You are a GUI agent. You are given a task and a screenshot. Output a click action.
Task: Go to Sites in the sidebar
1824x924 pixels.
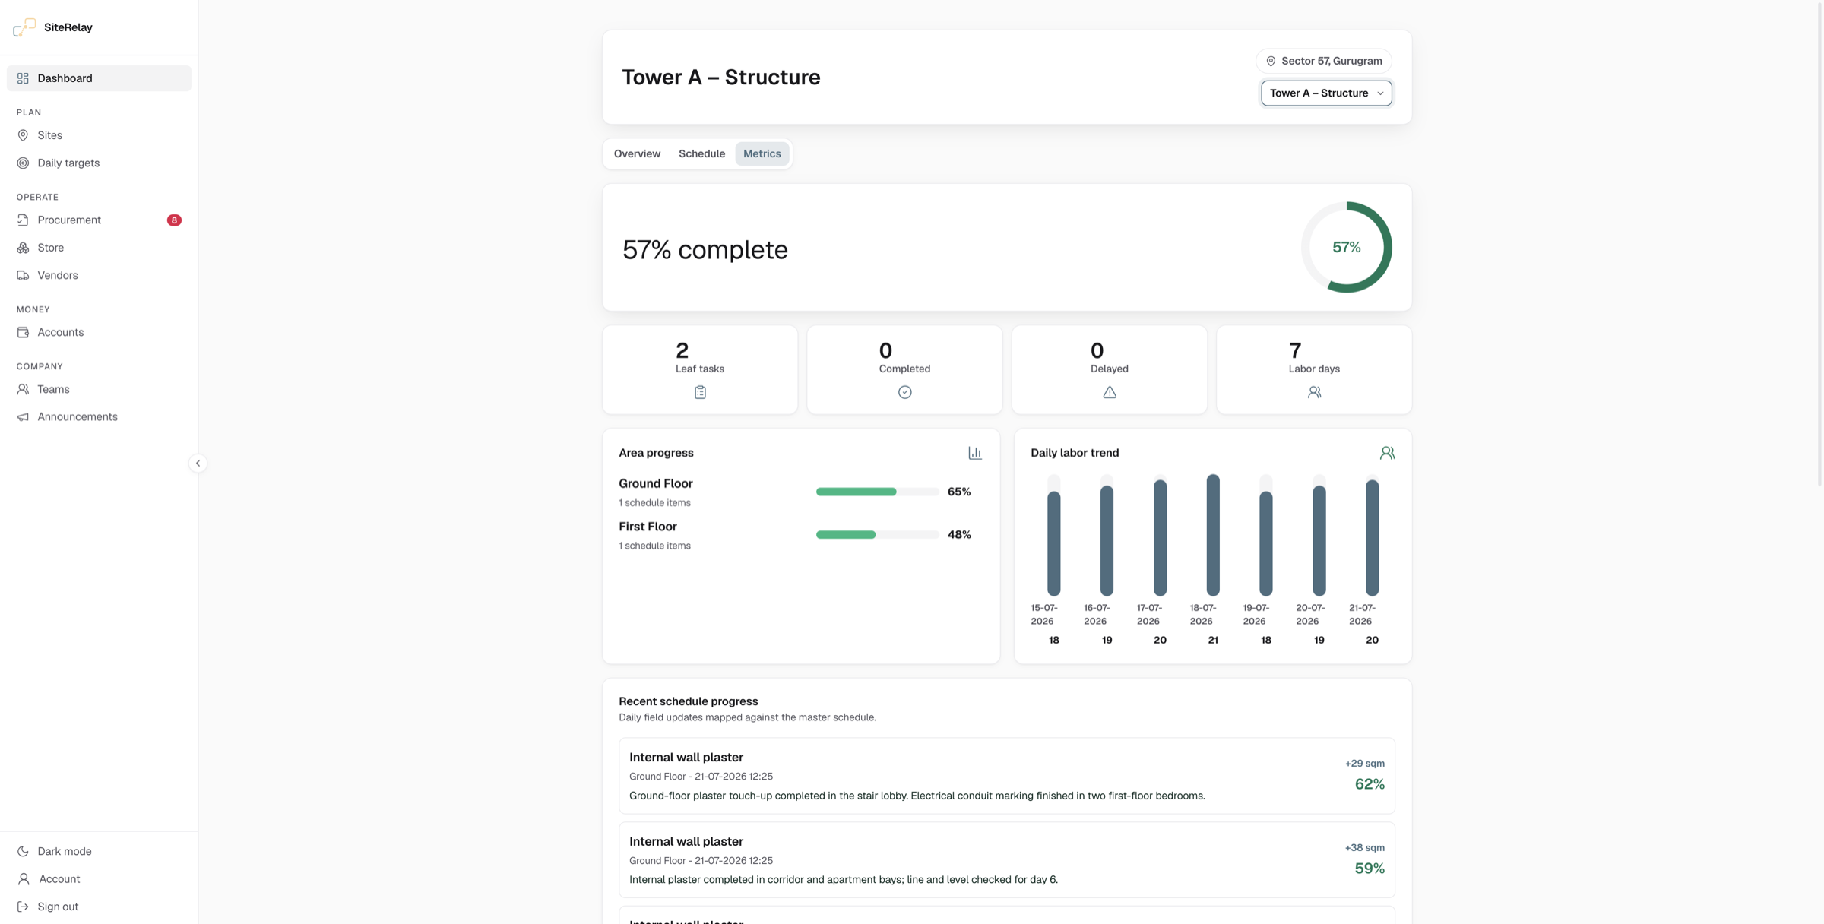pyautogui.click(x=99, y=135)
